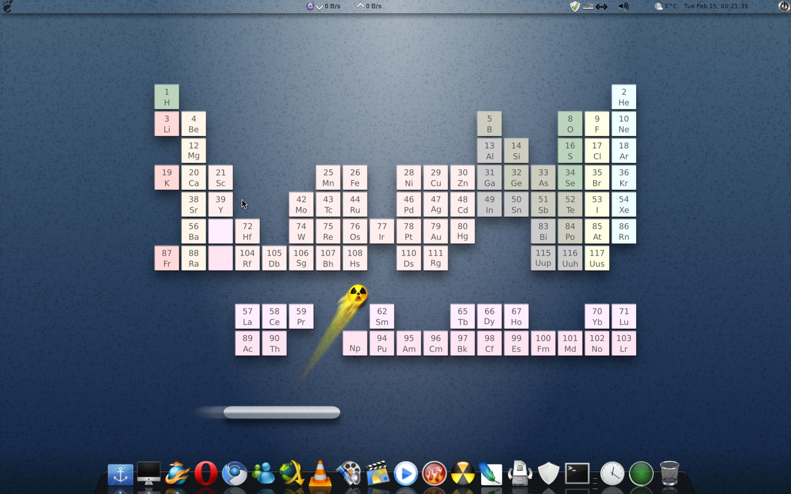Click the green radar circle dock icon

tap(641, 474)
